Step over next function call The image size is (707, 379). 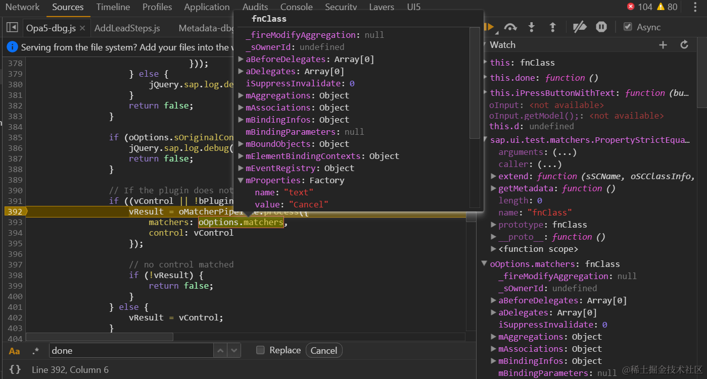[510, 27]
